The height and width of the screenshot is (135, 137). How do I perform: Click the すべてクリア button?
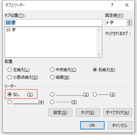118,113
